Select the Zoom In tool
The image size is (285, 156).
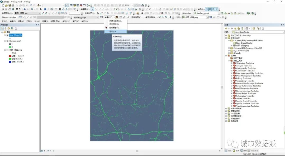click(3, 9)
